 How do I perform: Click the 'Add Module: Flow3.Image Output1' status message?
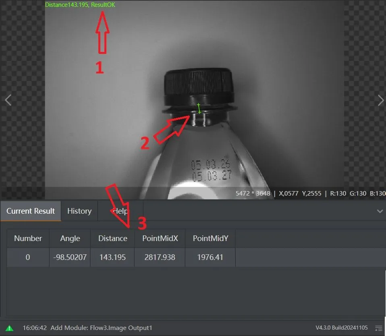point(101,328)
